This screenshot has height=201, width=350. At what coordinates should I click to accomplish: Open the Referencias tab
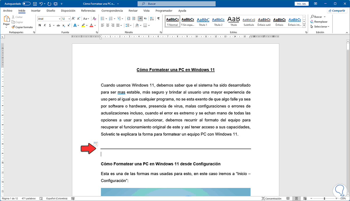click(x=88, y=10)
